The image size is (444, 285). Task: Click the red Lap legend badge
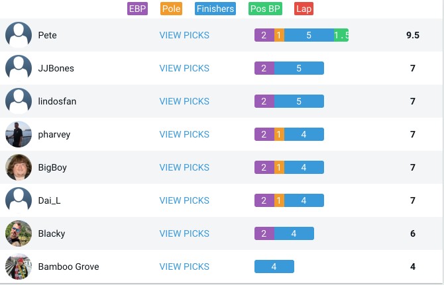point(304,9)
